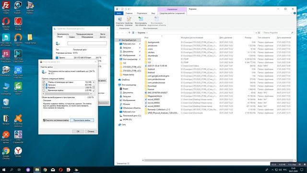Click Отмена in the Disk Cleanup dialog
The width and height of the screenshot is (307, 173).
(91, 131)
